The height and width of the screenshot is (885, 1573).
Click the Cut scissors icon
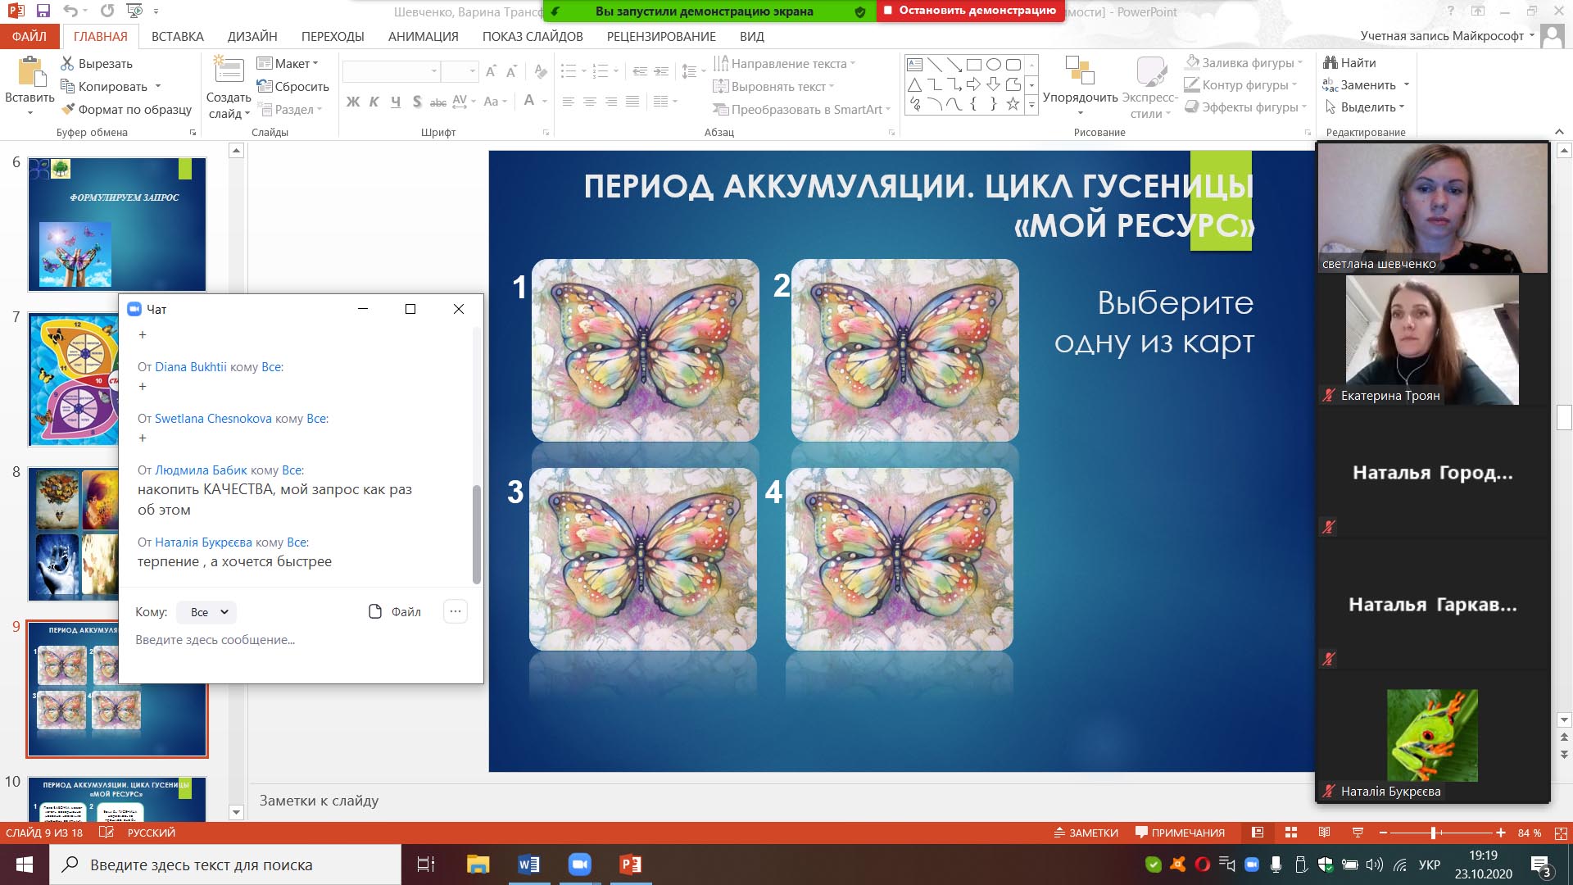68,63
